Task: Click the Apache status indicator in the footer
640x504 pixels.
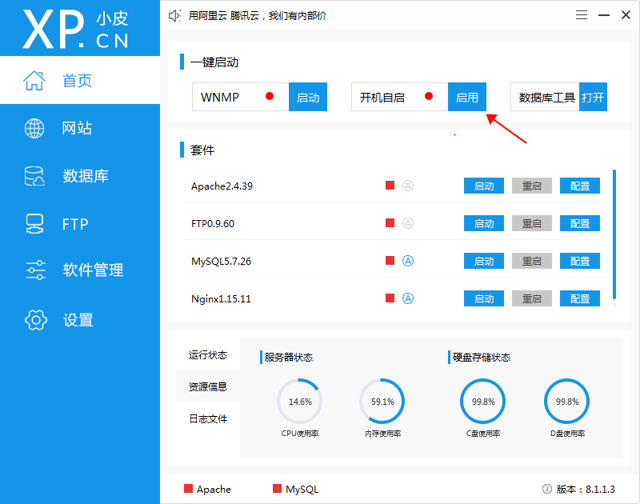Action: pos(207,489)
